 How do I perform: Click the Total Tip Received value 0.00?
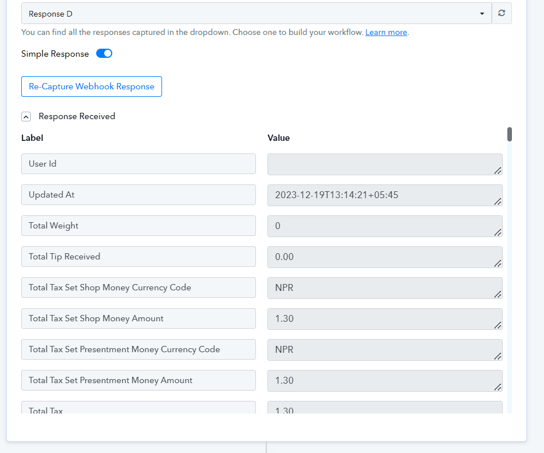(385, 257)
